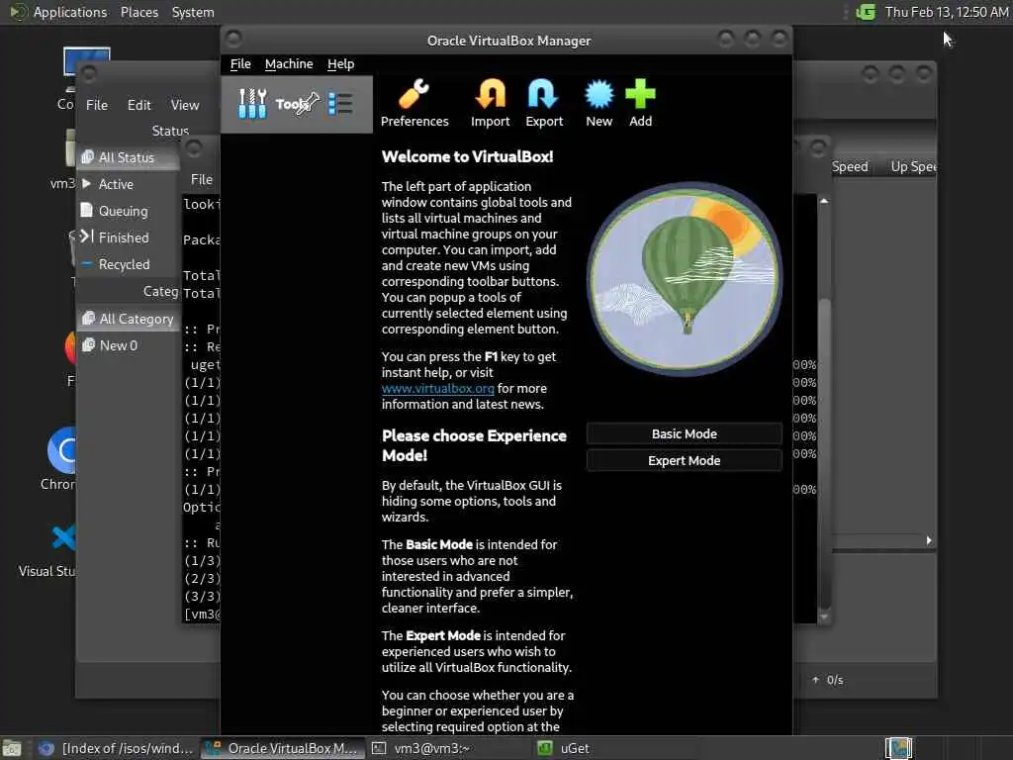Open uGet Edit menu
Screen dimensions: 1013x760
[138, 105]
